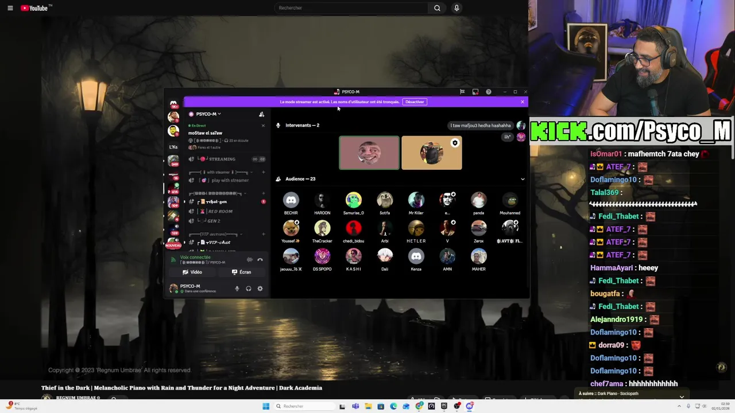This screenshot has height=413, width=735.
Task: Mute the microphone in user panel
Action: tap(237, 289)
